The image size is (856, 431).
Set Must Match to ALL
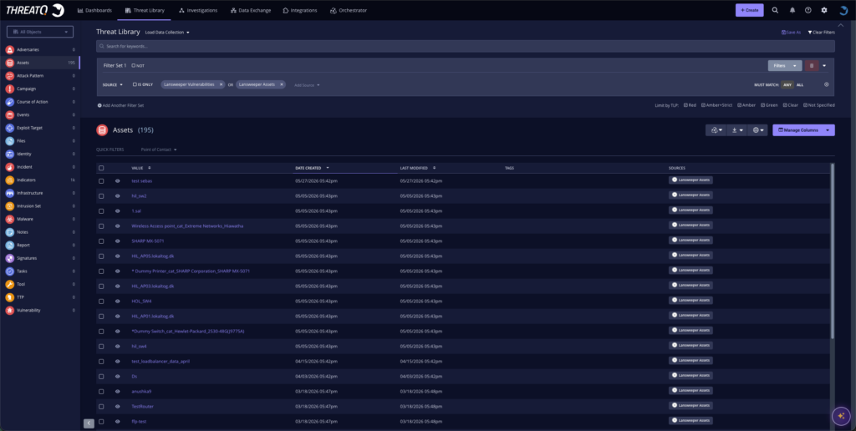pos(800,84)
